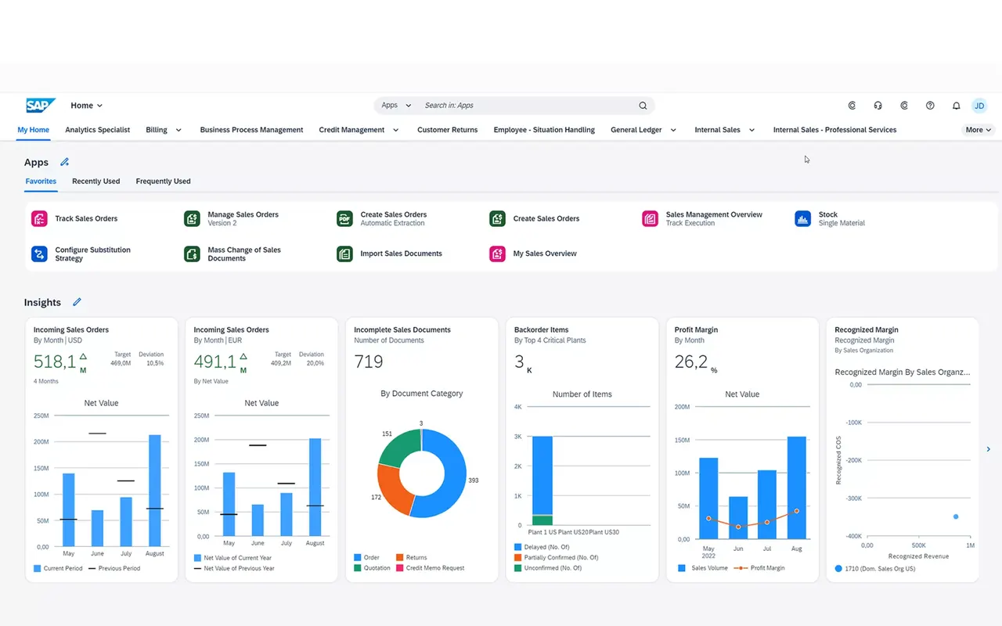Open the JD user avatar
1002x626 pixels.
(x=979, y=106)
